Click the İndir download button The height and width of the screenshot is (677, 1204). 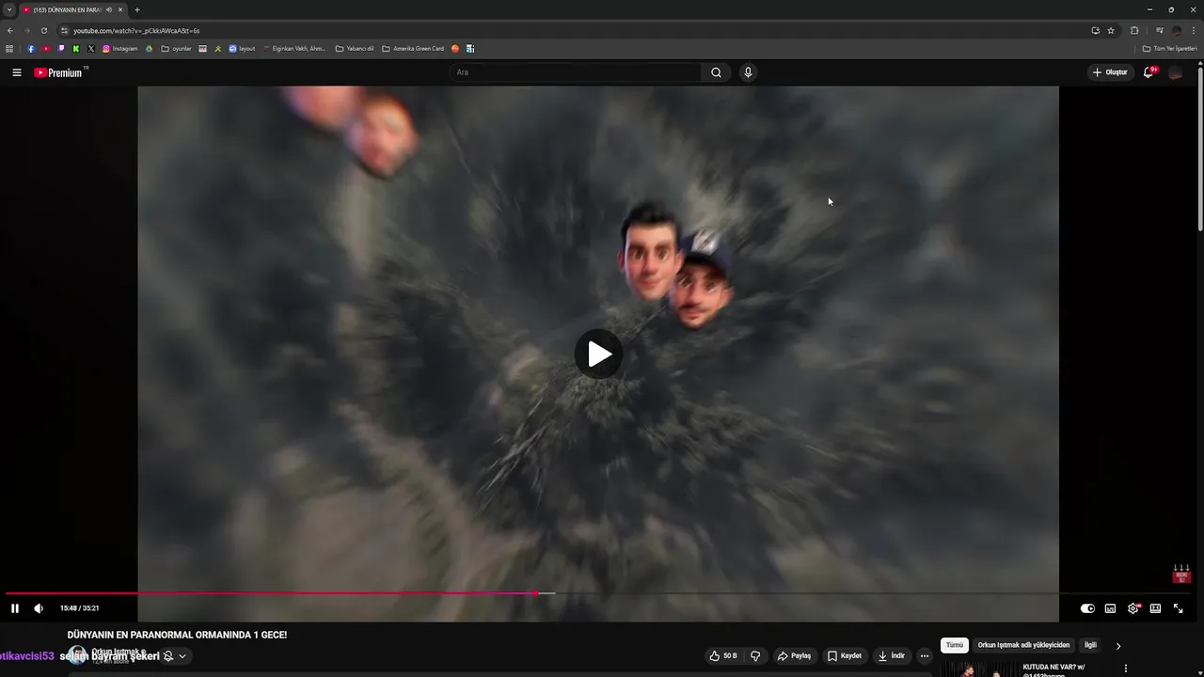coord(892,655)
